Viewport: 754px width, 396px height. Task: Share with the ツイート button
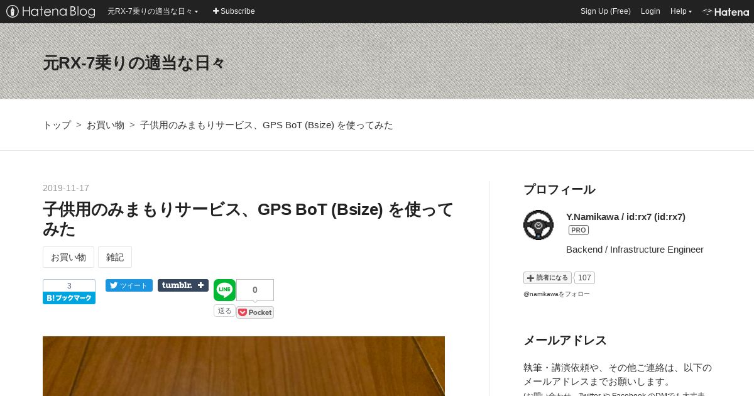click(129, 285)
